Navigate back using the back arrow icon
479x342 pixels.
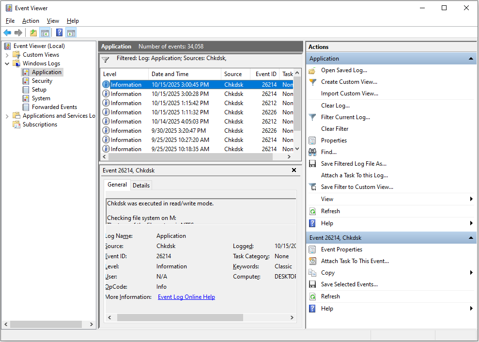coord(7,32)
